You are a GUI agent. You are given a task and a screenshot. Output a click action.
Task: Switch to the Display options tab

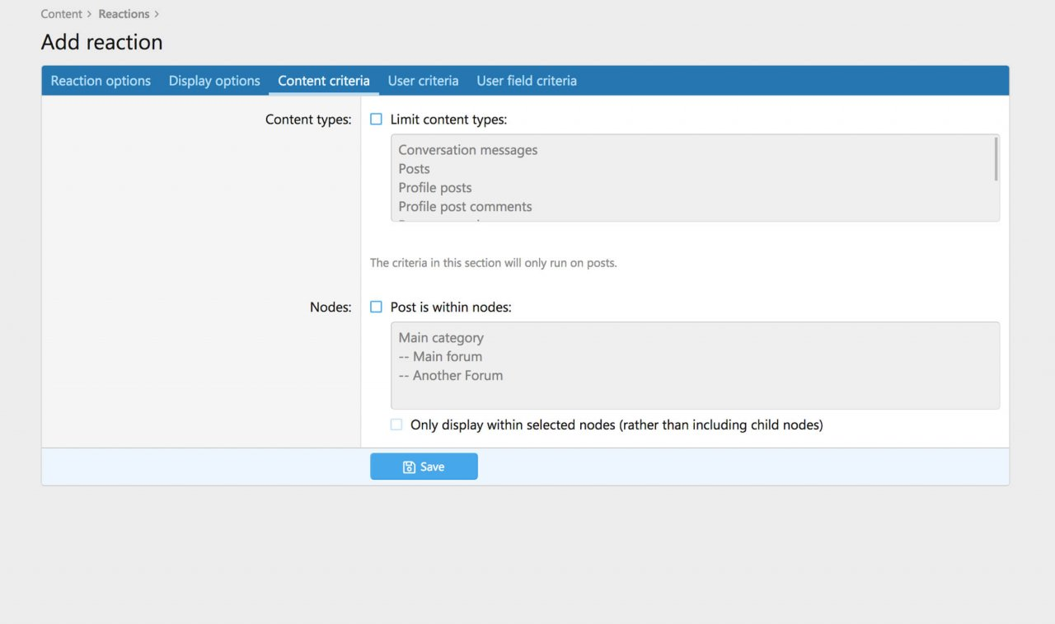pos(214,81)
